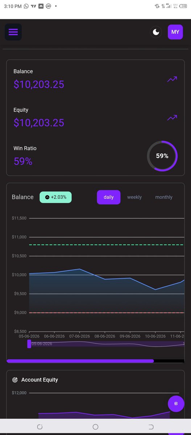Click the $11,000 axis label
This screenshot has width=191, height=435.
click(19, 237)
